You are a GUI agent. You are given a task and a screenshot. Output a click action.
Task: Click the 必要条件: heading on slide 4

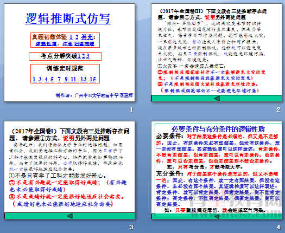coord(170,137)
